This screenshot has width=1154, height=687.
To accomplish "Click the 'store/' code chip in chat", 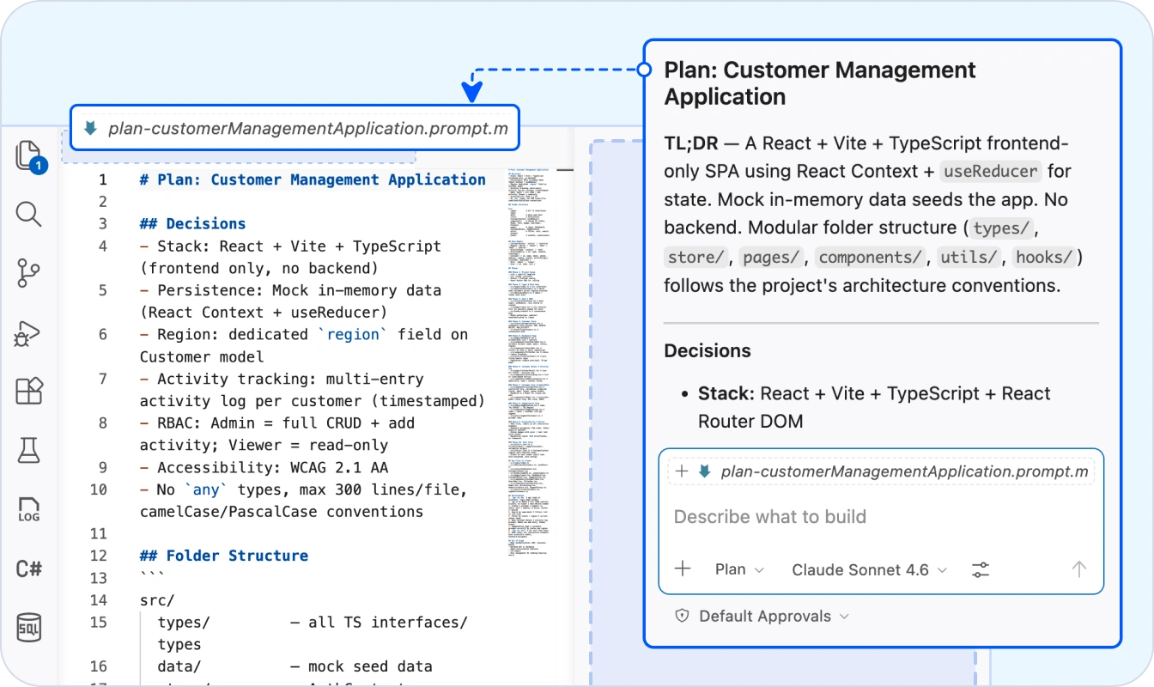I will tap(696, 257).
